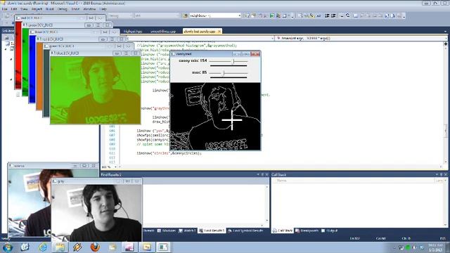Open the View menu
Viewport: 450px width, 253px height.
24,9
